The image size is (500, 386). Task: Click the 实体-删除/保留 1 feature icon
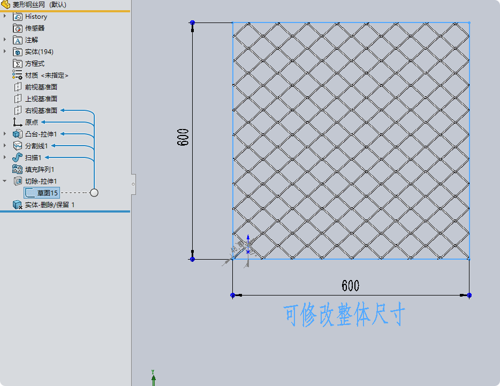18,205
